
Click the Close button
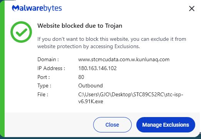[x=112, y=125]
